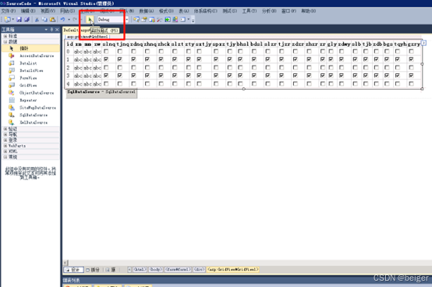Collapse the 数据 toolbox category
The image size is (432, 287).
[x=5, y=41]
